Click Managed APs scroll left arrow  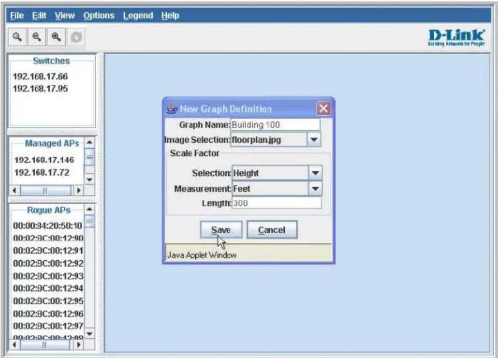(15, 190)
